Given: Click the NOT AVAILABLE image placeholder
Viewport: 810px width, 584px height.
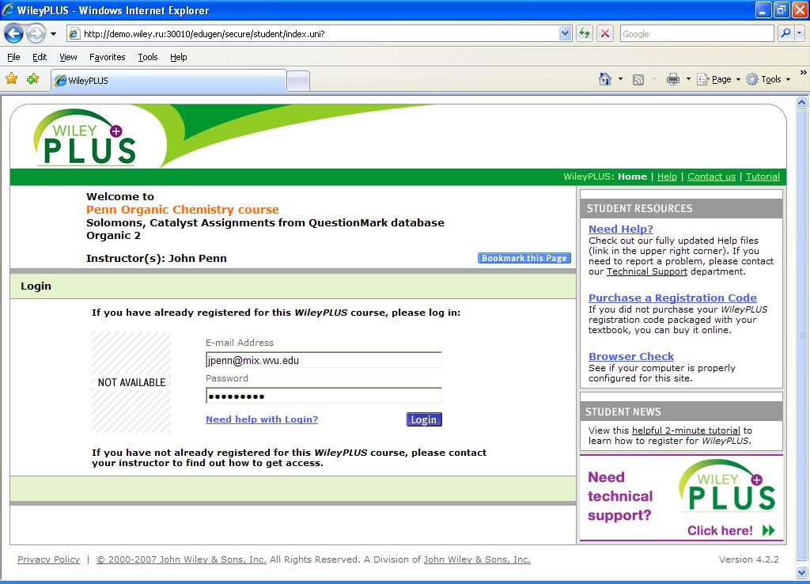Looking at the screenshot, I should point(131,382).
